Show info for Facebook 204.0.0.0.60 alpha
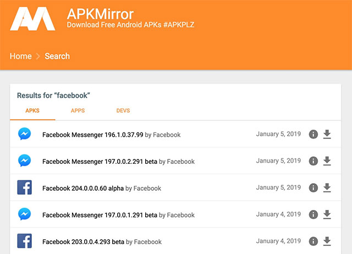This screenshot has width=352, height=254. 313,187
